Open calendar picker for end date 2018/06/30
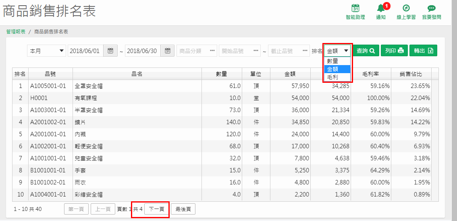This screenshot has width=457, height=221. (x=167, y=51)
